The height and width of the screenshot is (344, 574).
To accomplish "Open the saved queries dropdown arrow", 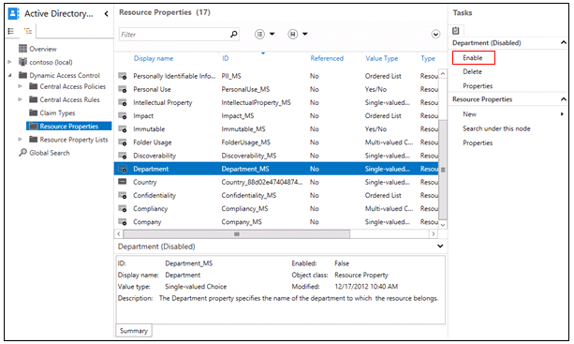I will pyautogui.click(x=305, y=34).
